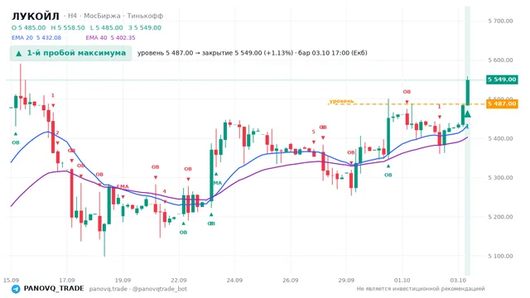
Task: Open the @panovqtrade_bot link
Action: pyautogui.click(x=160, y=289)
